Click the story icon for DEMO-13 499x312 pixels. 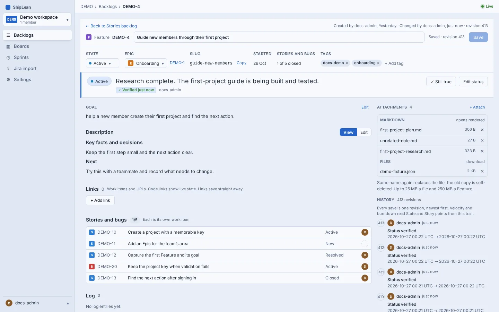click(x=92, y=278)
